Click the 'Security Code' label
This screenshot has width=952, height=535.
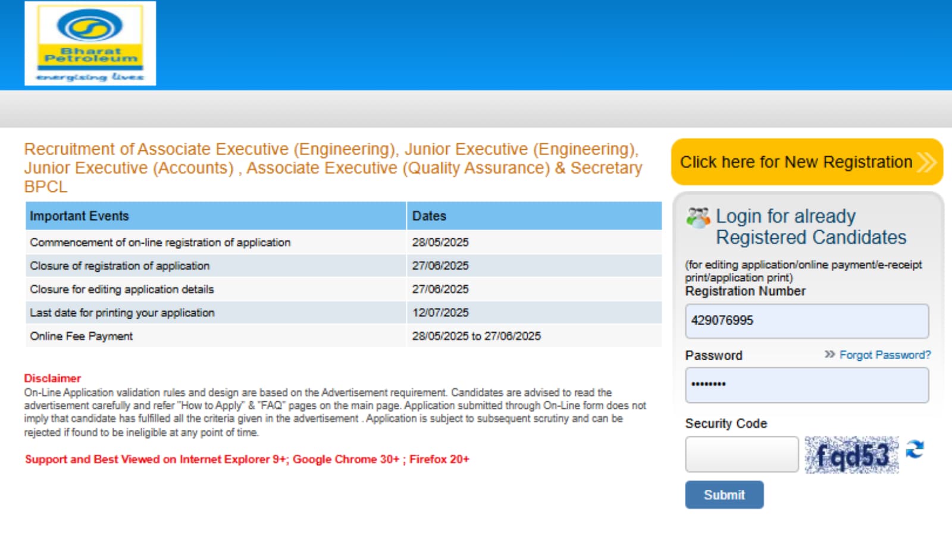click(726, 423)
